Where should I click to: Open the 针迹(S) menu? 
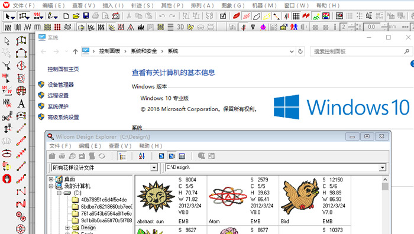[x=143, y=5]
